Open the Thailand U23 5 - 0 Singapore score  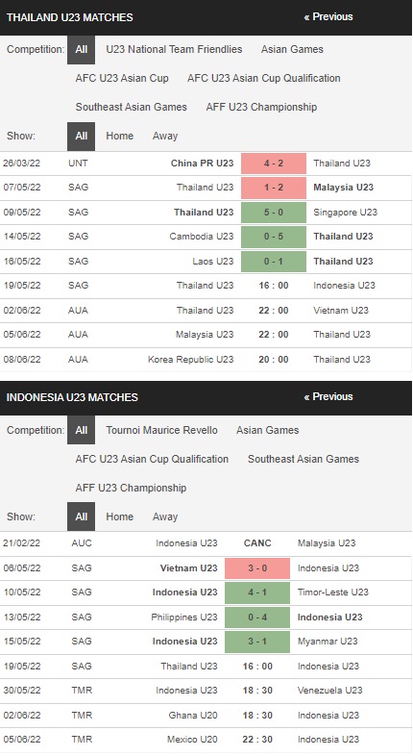click(274, 213)
